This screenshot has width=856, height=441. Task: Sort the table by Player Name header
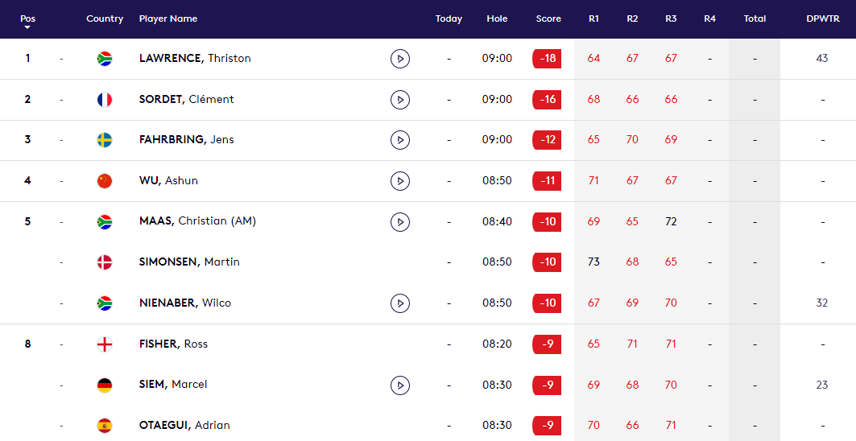[x=168, y=19]
